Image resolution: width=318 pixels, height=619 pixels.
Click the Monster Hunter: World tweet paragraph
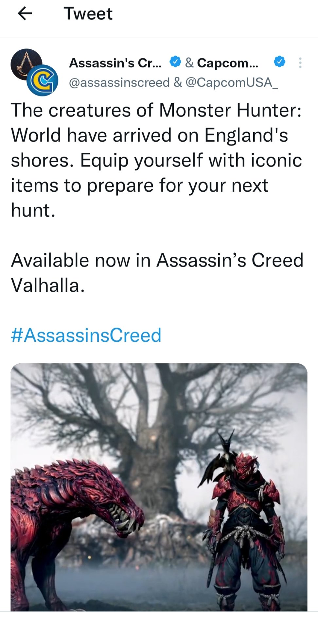(x=156, y=147)
